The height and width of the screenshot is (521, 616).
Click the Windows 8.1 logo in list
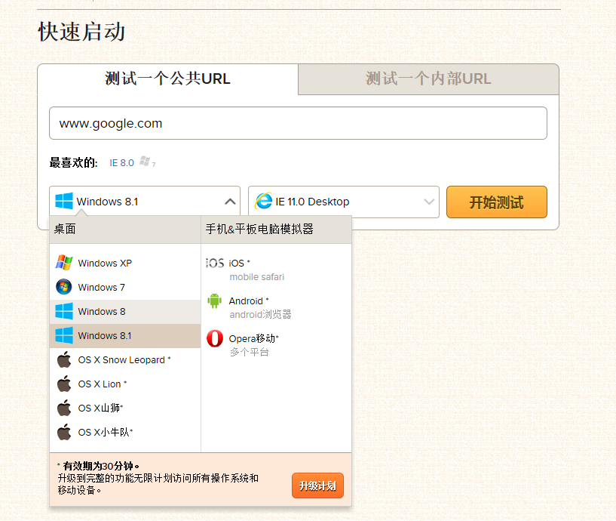64,335
